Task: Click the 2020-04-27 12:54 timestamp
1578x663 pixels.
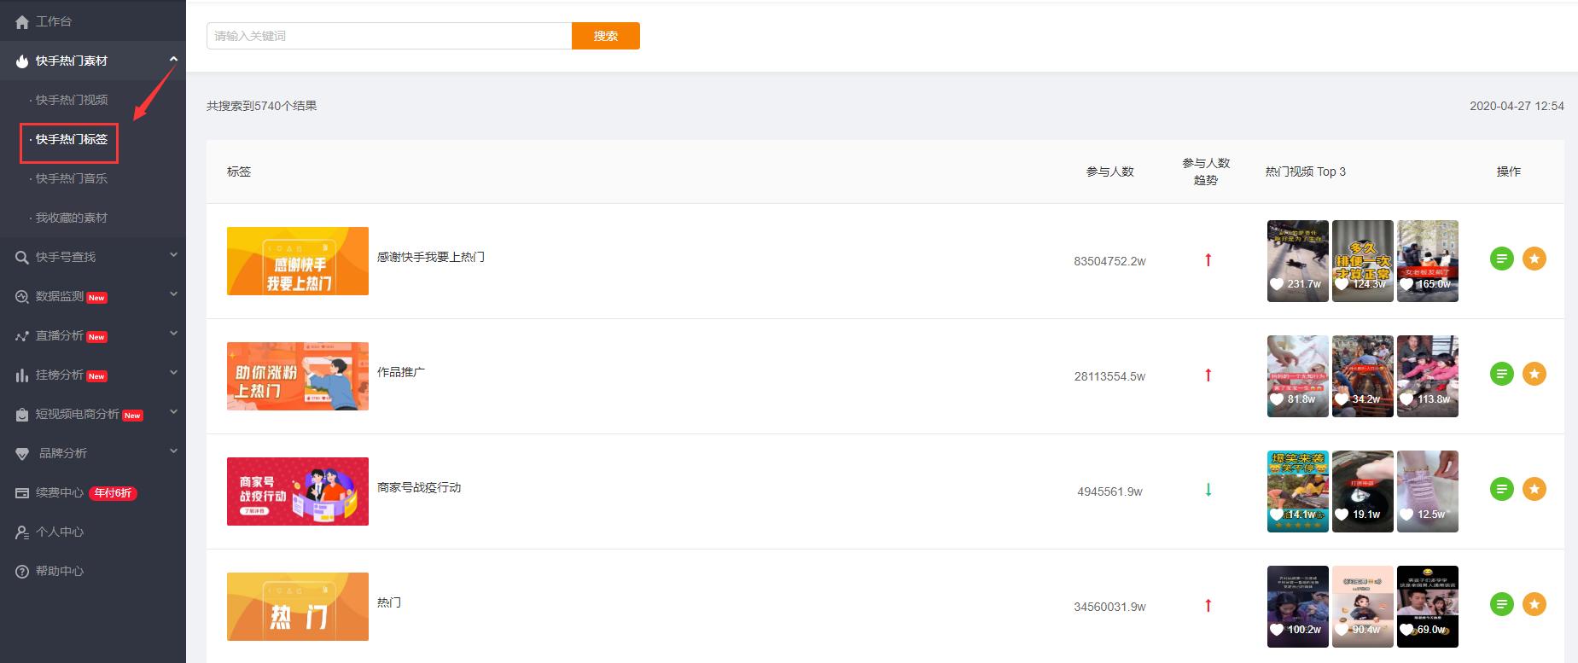Action: click(1517, 106)
